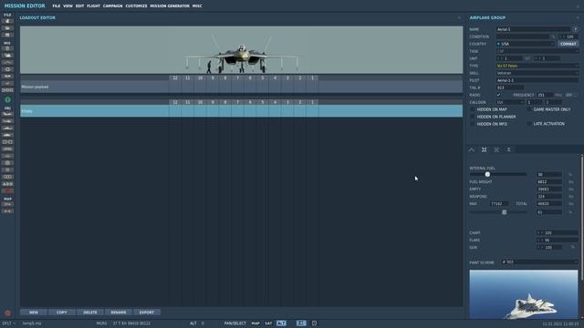Click the NEW loadout button
584x328 pixels.
(x=34, y=313)
